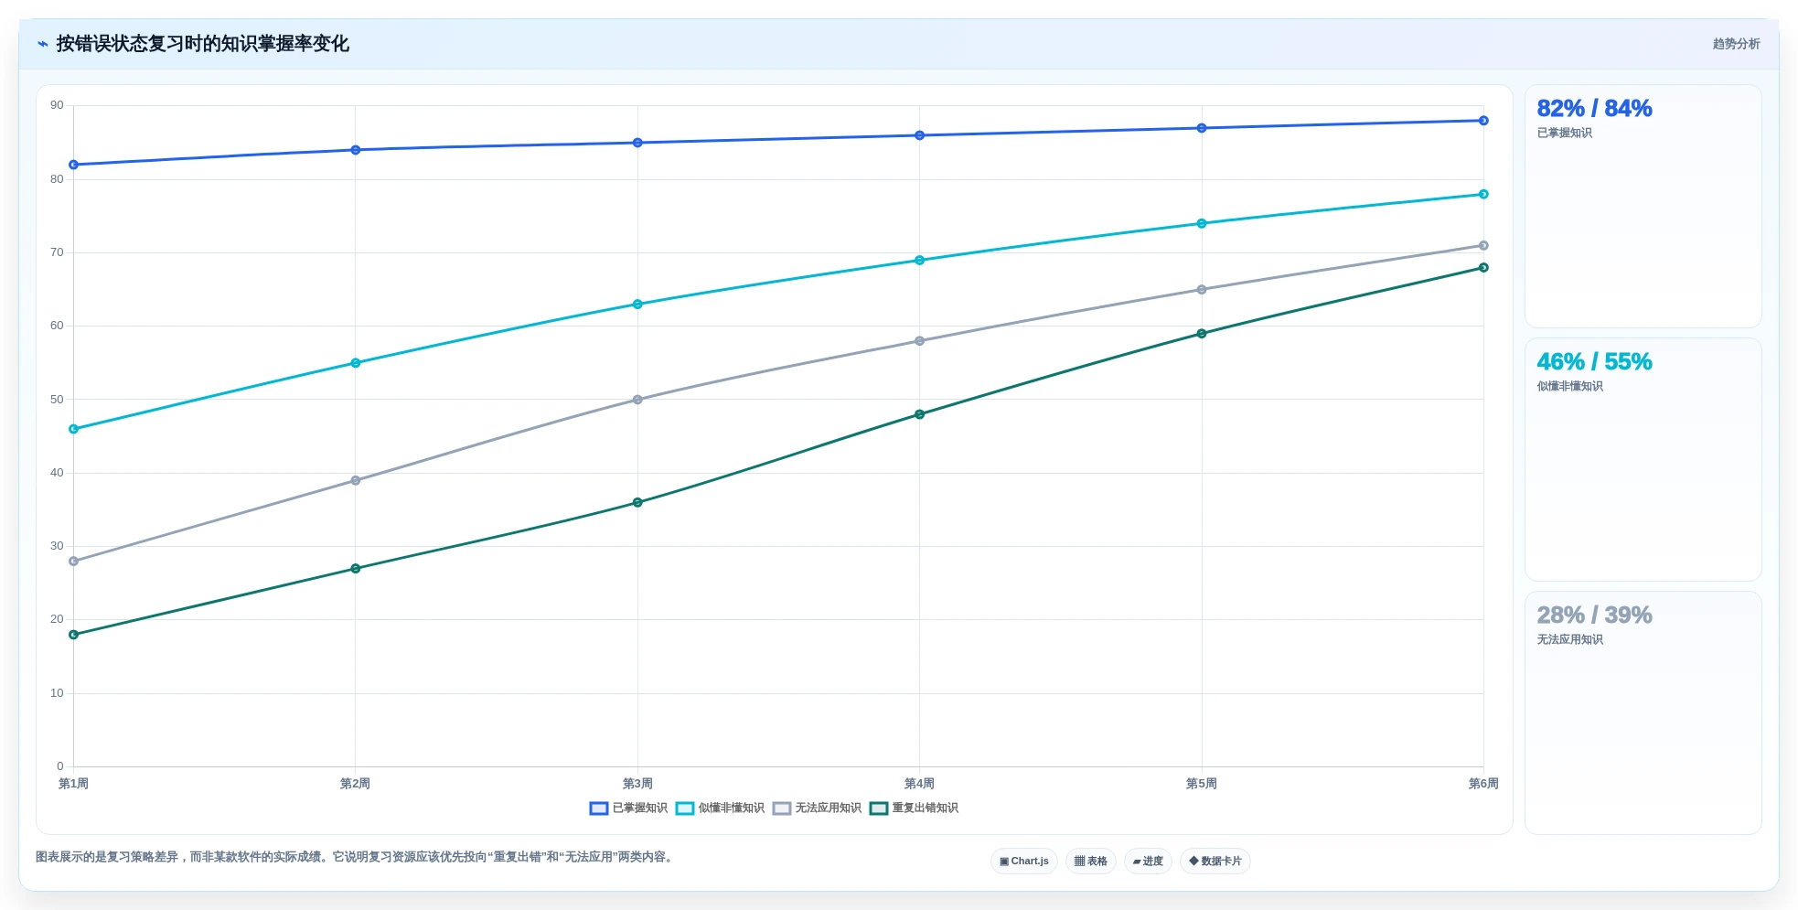This screenshot has height=910, width=1798.
Task: Select the 已掌握知识 data point at 第3周
Action: coord(637,143)
